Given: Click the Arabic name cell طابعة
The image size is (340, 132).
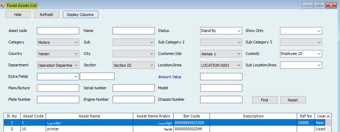Looking at the screenshot, I should 153,129.
